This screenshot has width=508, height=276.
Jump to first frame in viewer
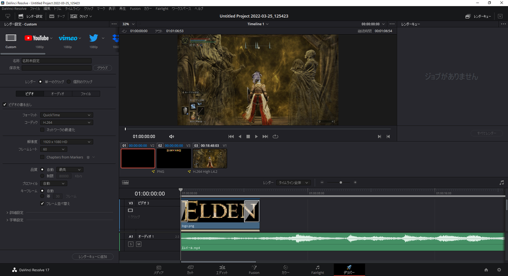(231, 137)
